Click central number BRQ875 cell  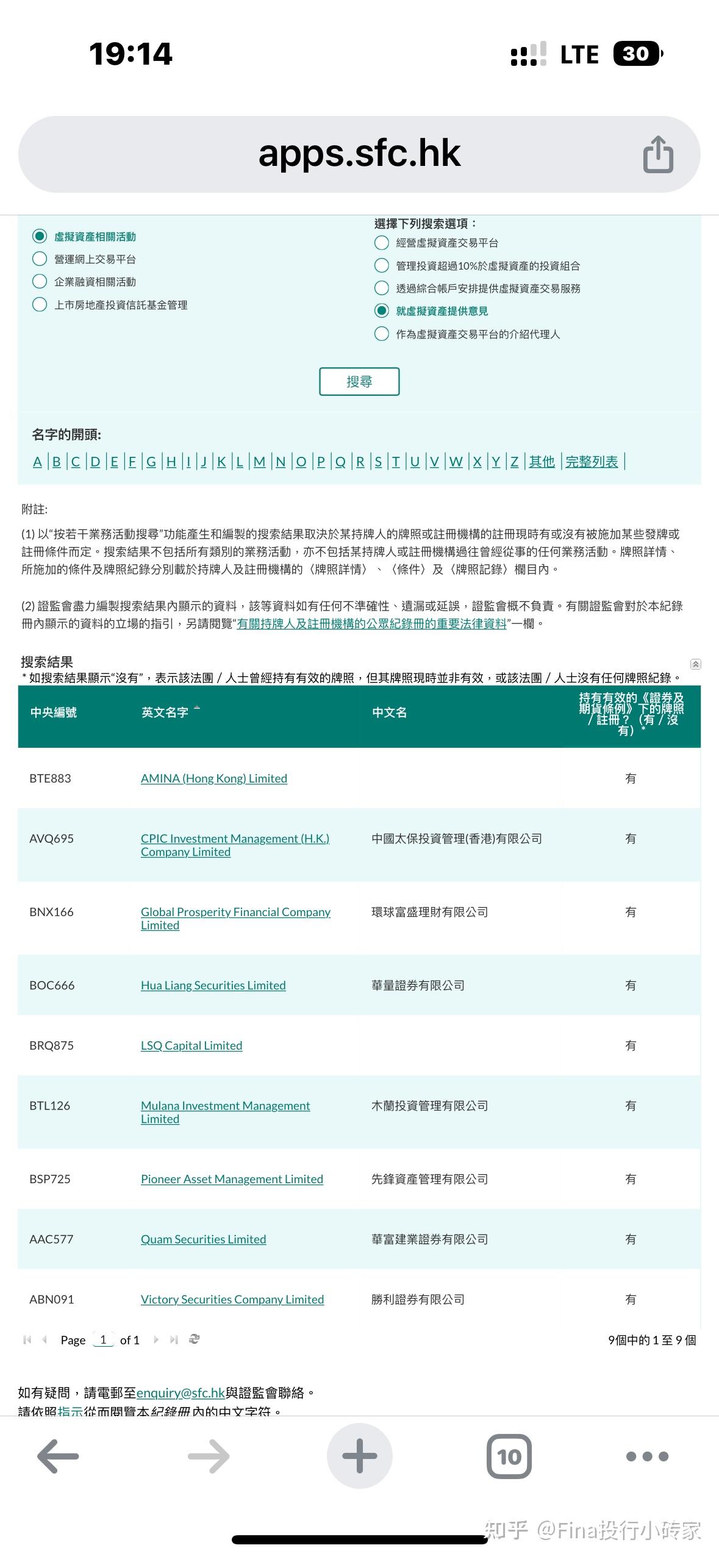point(51,1045)
